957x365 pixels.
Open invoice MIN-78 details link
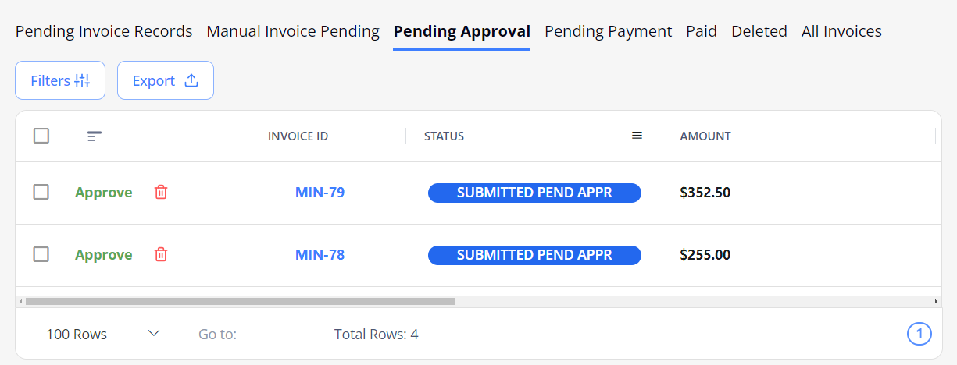point(320,255)
